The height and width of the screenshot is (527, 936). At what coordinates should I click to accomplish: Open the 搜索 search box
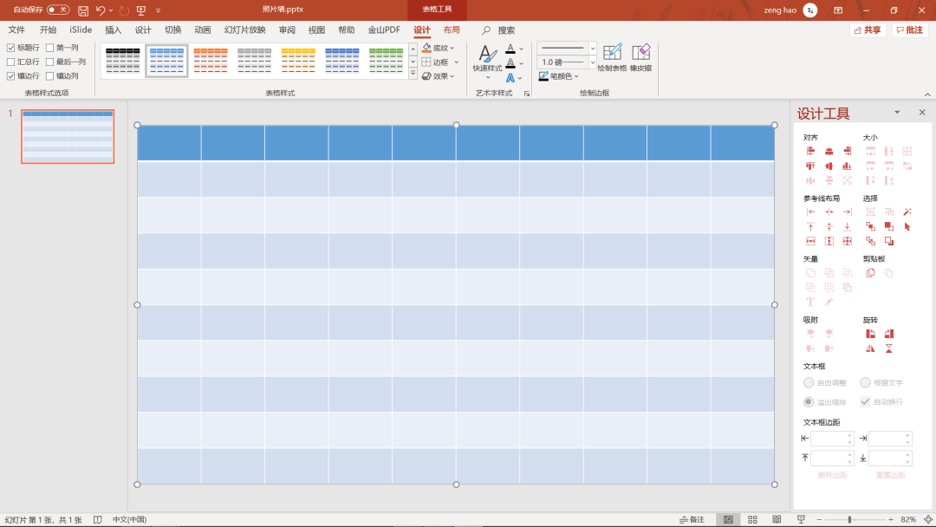[x=498, y=29]
